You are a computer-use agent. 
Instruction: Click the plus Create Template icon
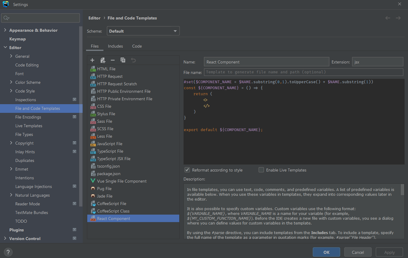click(x=92, y=60)
